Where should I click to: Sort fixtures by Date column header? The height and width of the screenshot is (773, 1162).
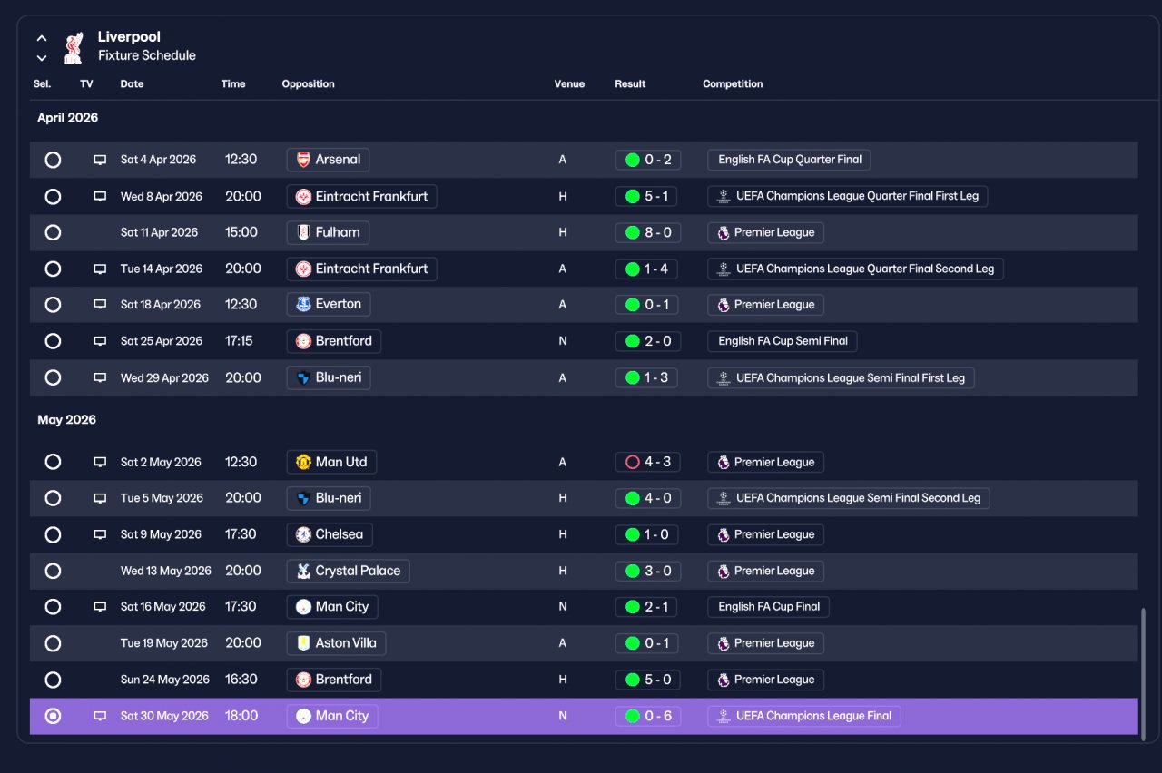(132, 83)
